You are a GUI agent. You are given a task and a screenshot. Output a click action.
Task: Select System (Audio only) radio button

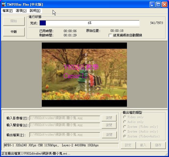tap(125, 132)
